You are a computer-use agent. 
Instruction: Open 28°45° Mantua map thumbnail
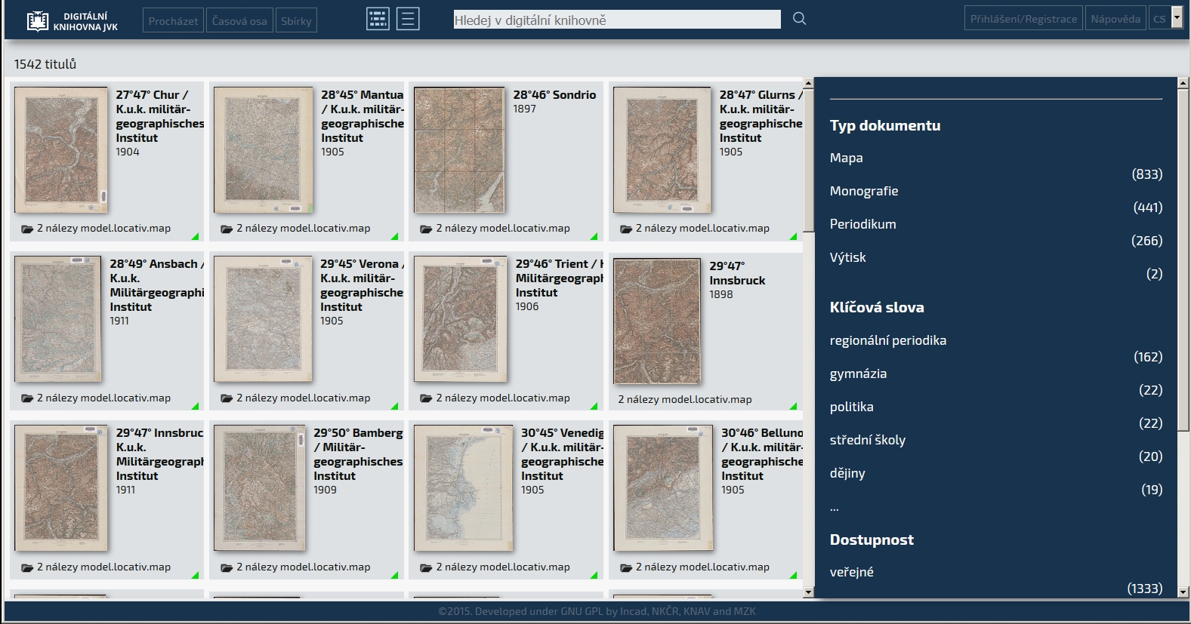click(263, 150)
